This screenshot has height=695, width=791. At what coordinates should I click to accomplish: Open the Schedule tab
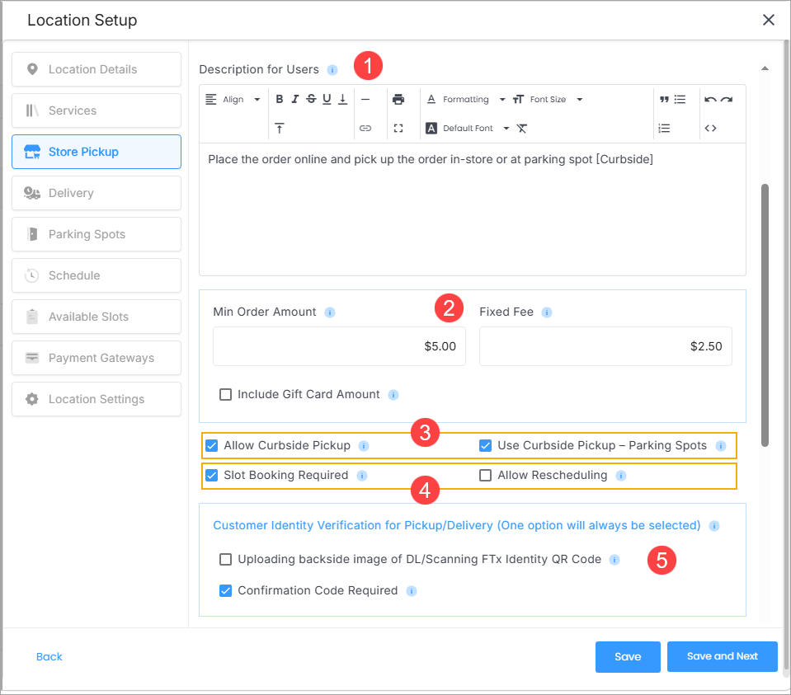(97, 275)
